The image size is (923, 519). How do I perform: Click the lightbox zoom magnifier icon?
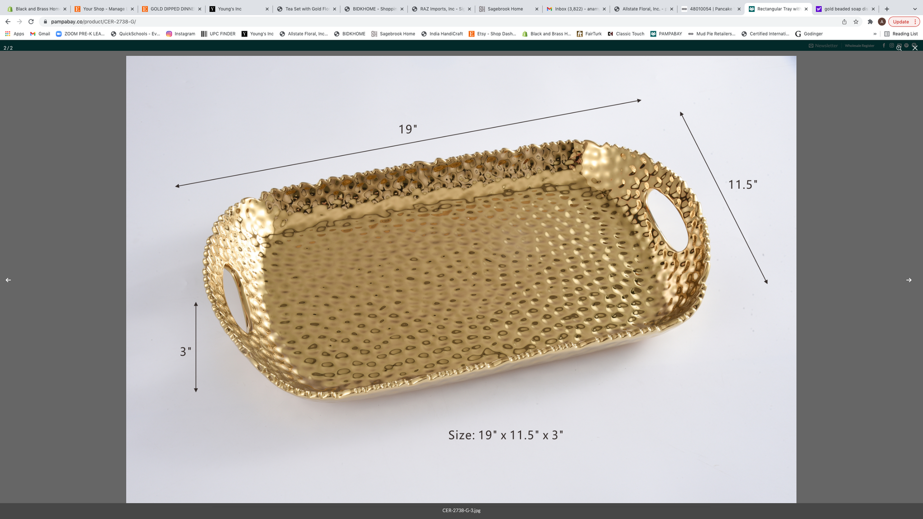point(899,48)
